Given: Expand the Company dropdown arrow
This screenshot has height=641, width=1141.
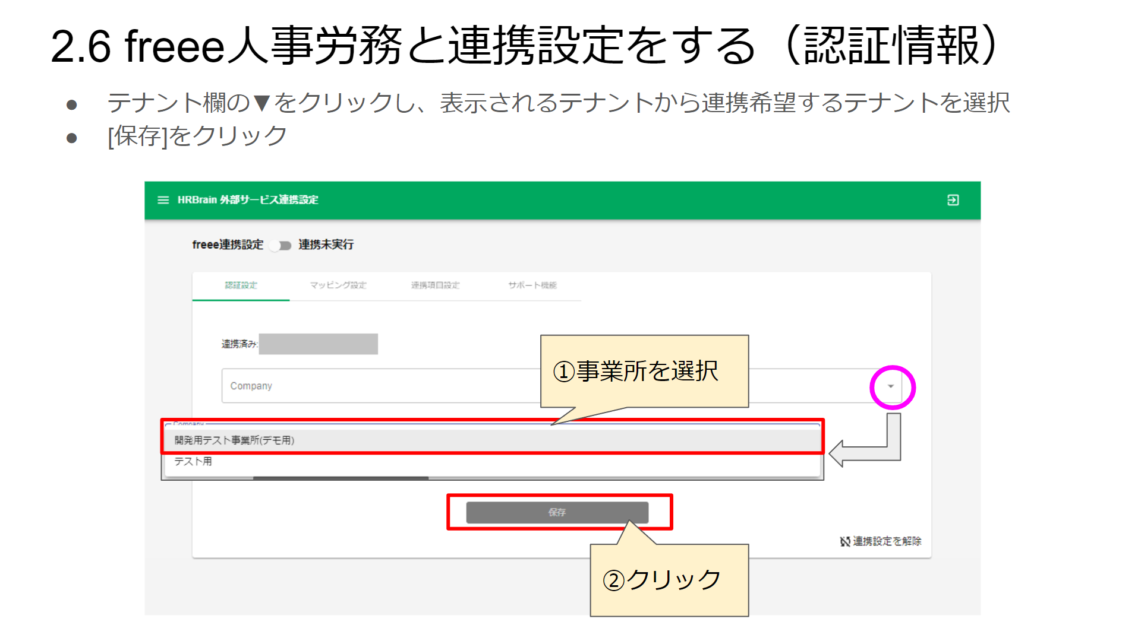Looking at the screenshot, I should click(x=890, y=386).
